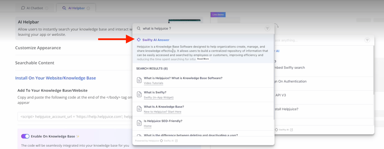Viewport: 384px width, 149px height.
Task: Click Swifty logo in 'Powered by Helpjuice' footer
Action: tap(161, 141)
